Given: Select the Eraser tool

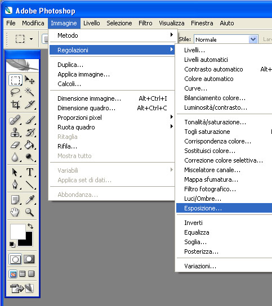Looking at the screenshot, I should (15, 145).
